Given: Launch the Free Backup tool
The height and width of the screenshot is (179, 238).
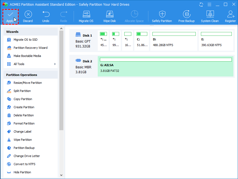Looking at the screenshot, I should (186, 16).
